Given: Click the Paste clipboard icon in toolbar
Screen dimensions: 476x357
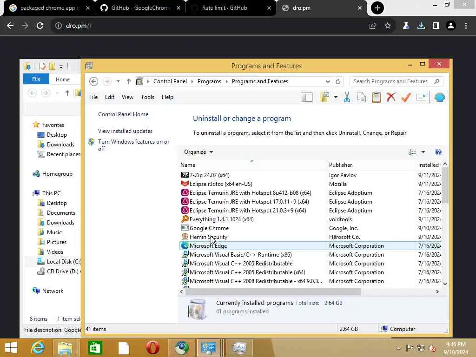Looking at the screenshot, I should pos(377,97).
